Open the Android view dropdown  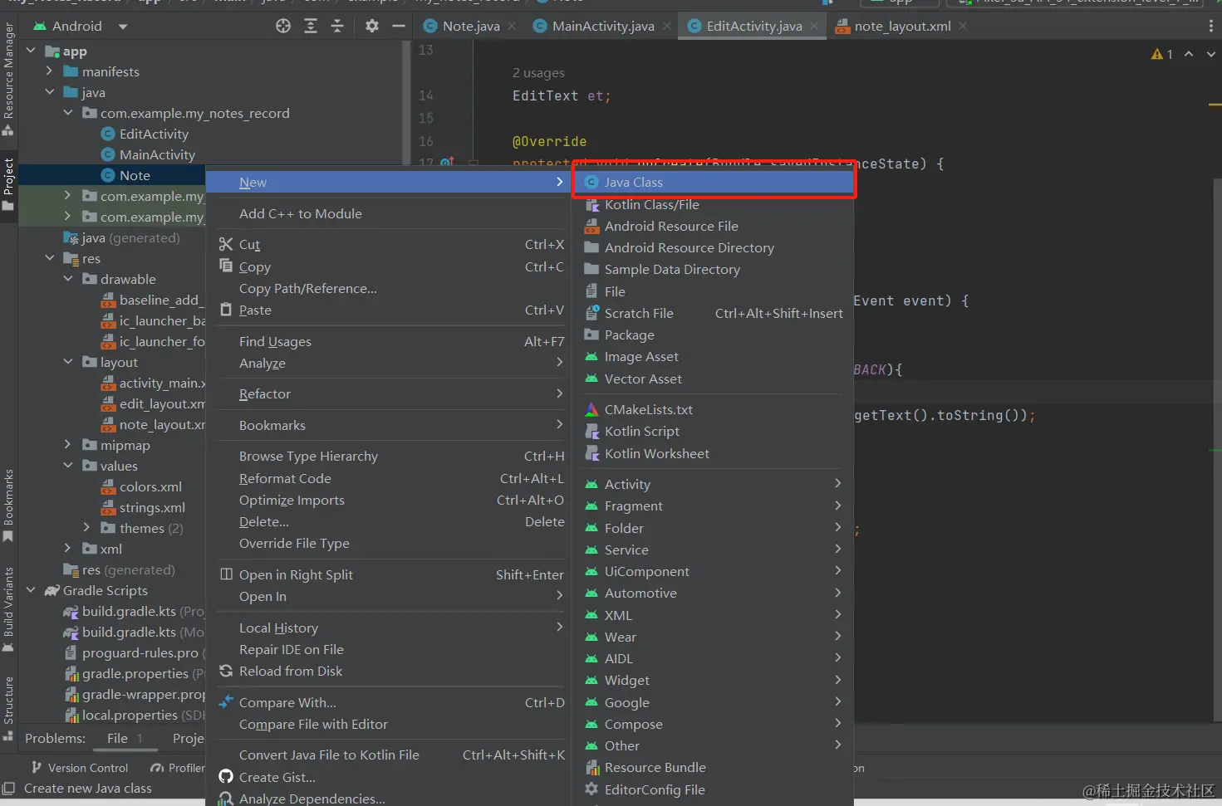tap(123, 27)
